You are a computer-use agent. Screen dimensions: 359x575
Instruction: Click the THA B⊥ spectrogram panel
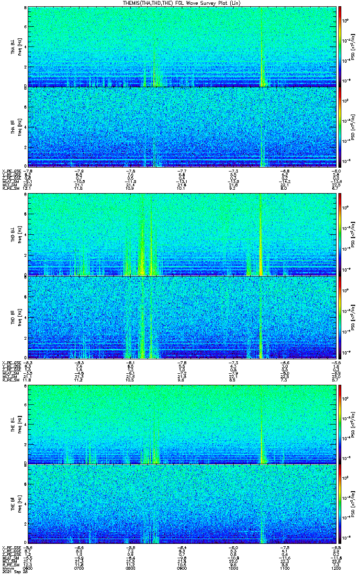(x=182, y=46)
